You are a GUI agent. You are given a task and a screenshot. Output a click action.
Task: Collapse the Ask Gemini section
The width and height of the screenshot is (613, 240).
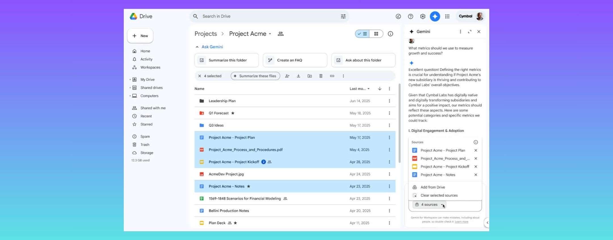pos(197,47)
